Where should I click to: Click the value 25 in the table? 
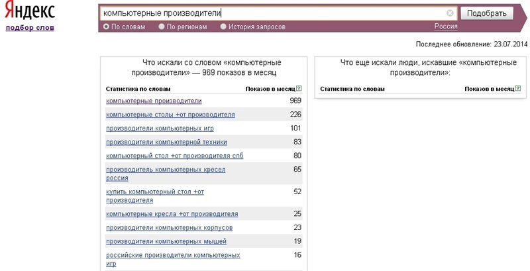click(297, 214)
